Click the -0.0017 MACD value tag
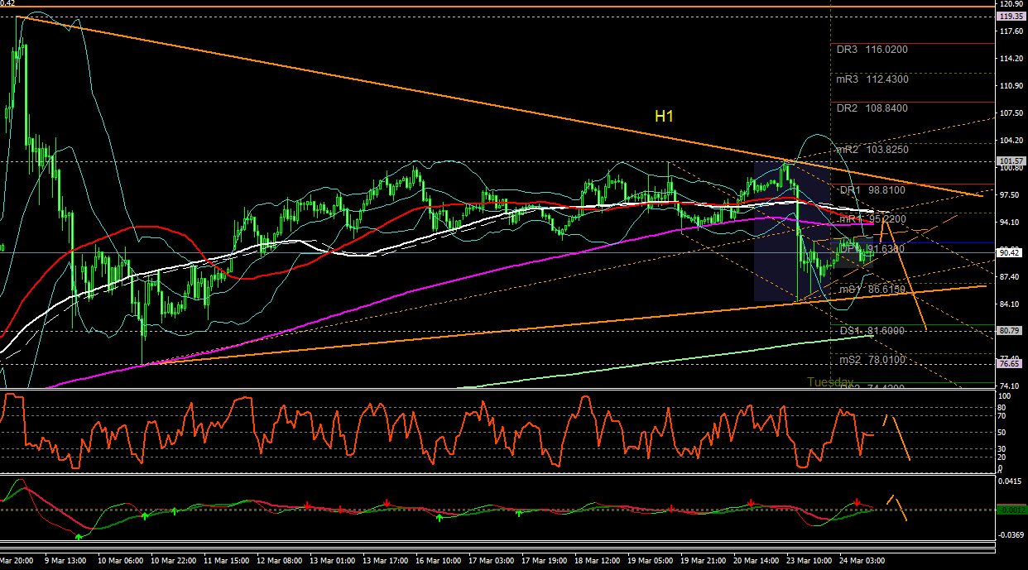The image size is (1028, 570). pyautogui.click(x=1011, y=510)
